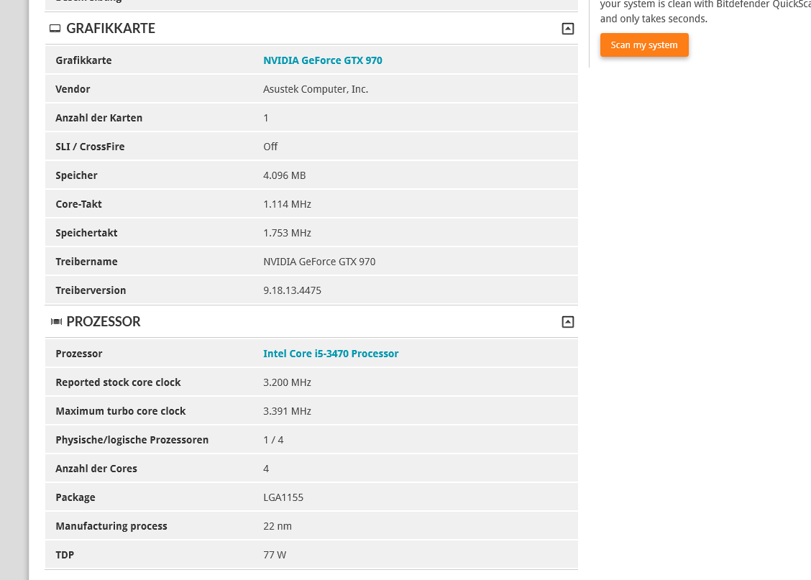Select the Core-Takt row label
This screenshot has width=811, height=580.
tap(78, 204)
